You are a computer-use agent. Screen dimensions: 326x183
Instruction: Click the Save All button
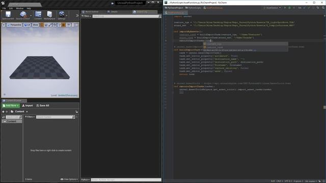click(x=43, y=105)
